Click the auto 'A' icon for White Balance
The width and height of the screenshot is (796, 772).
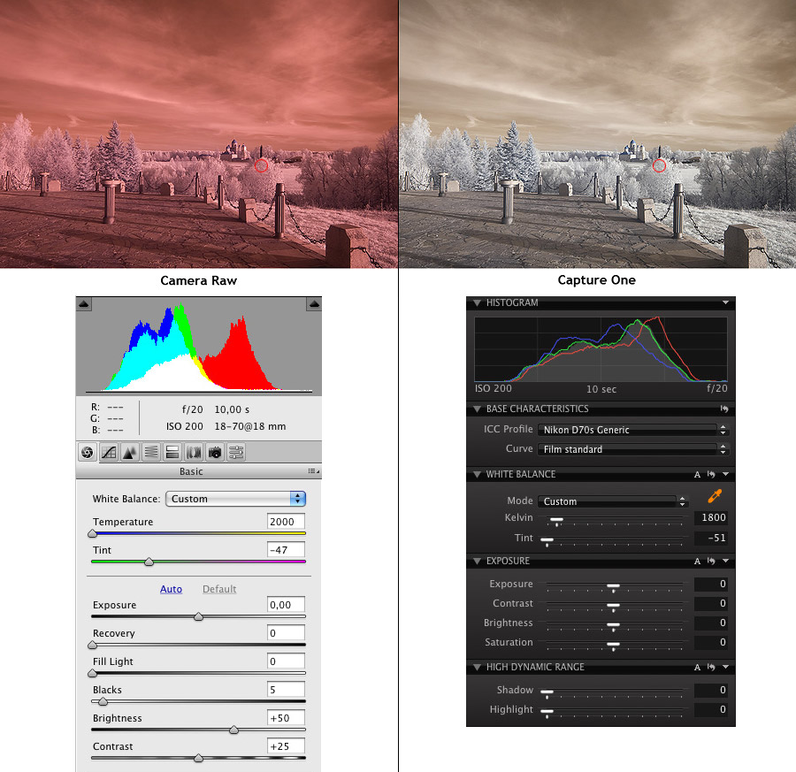coord(697,475)
